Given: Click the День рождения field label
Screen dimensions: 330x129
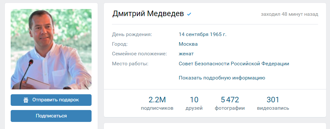Looking at the screenshot, I should point(132,34).
